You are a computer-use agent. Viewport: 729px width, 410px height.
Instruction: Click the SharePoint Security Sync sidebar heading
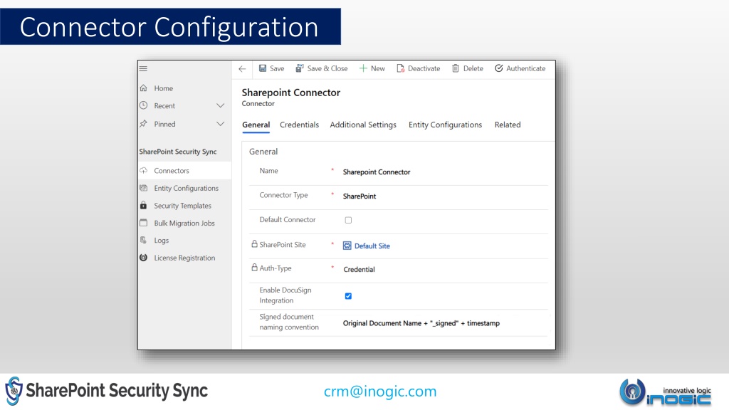pos(178,152)
